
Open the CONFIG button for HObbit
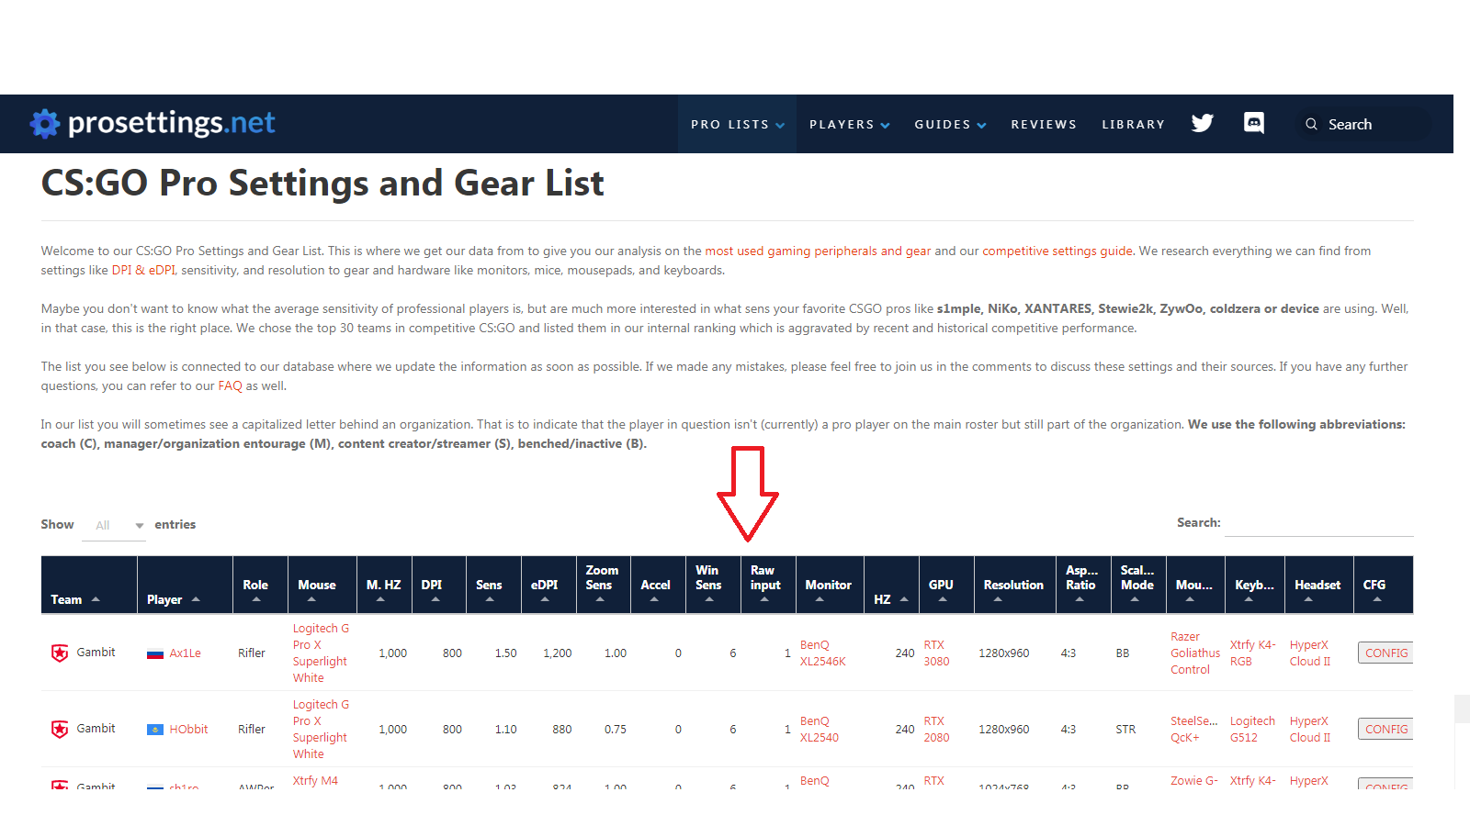(x=1385, y=729)
